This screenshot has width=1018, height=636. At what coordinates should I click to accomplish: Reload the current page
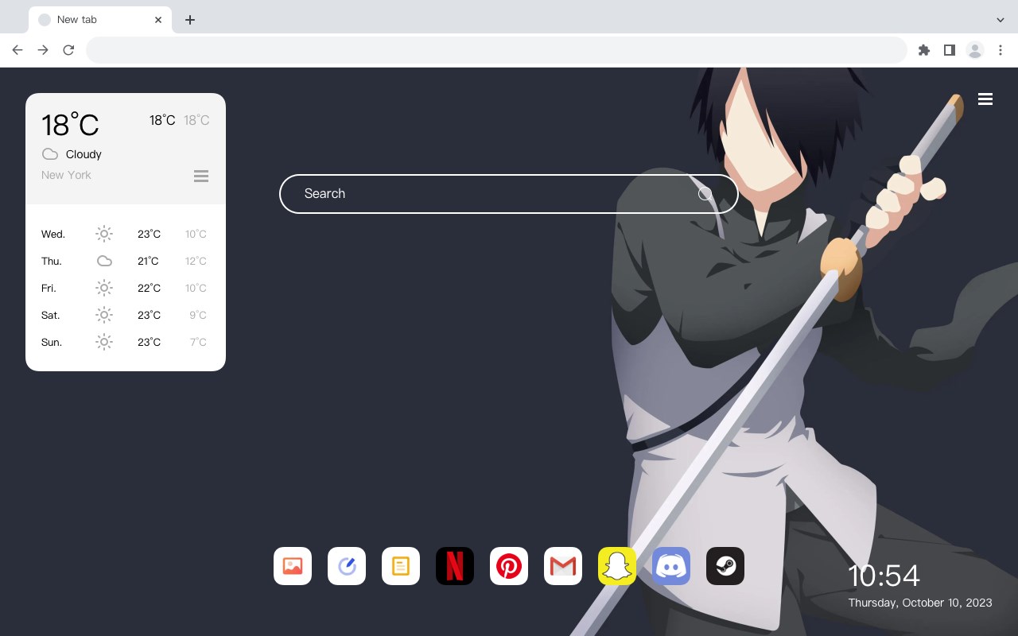[x=68, y=50]
